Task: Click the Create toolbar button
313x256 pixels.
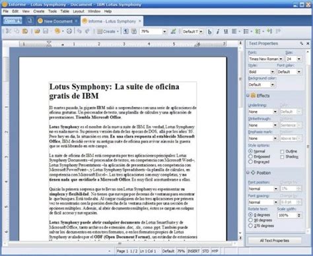Action: click(108, 32)
